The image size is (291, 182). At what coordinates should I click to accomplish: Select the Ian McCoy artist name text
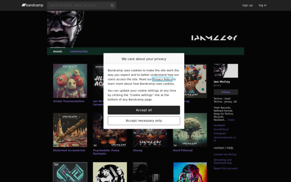[x=222, y=82]
